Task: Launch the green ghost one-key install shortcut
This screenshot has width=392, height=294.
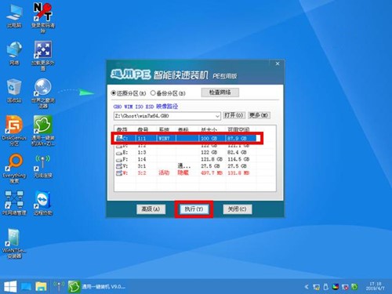Action: click(x=43, y=131)
